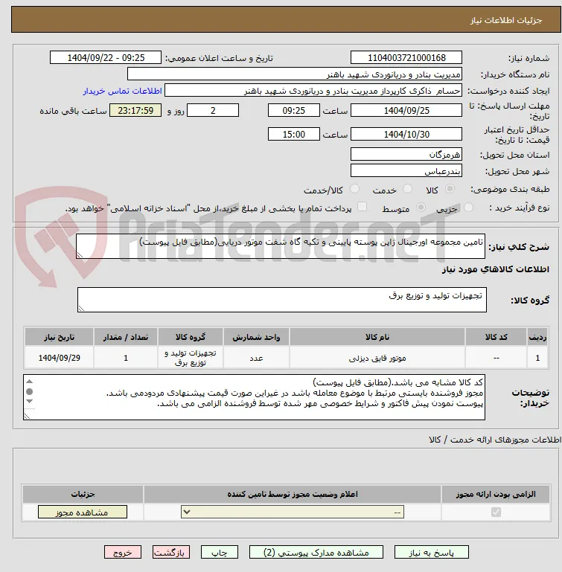Click price validity time 15:00 field
The width and height of the screenshot is (562, 572).
(293, 134)
